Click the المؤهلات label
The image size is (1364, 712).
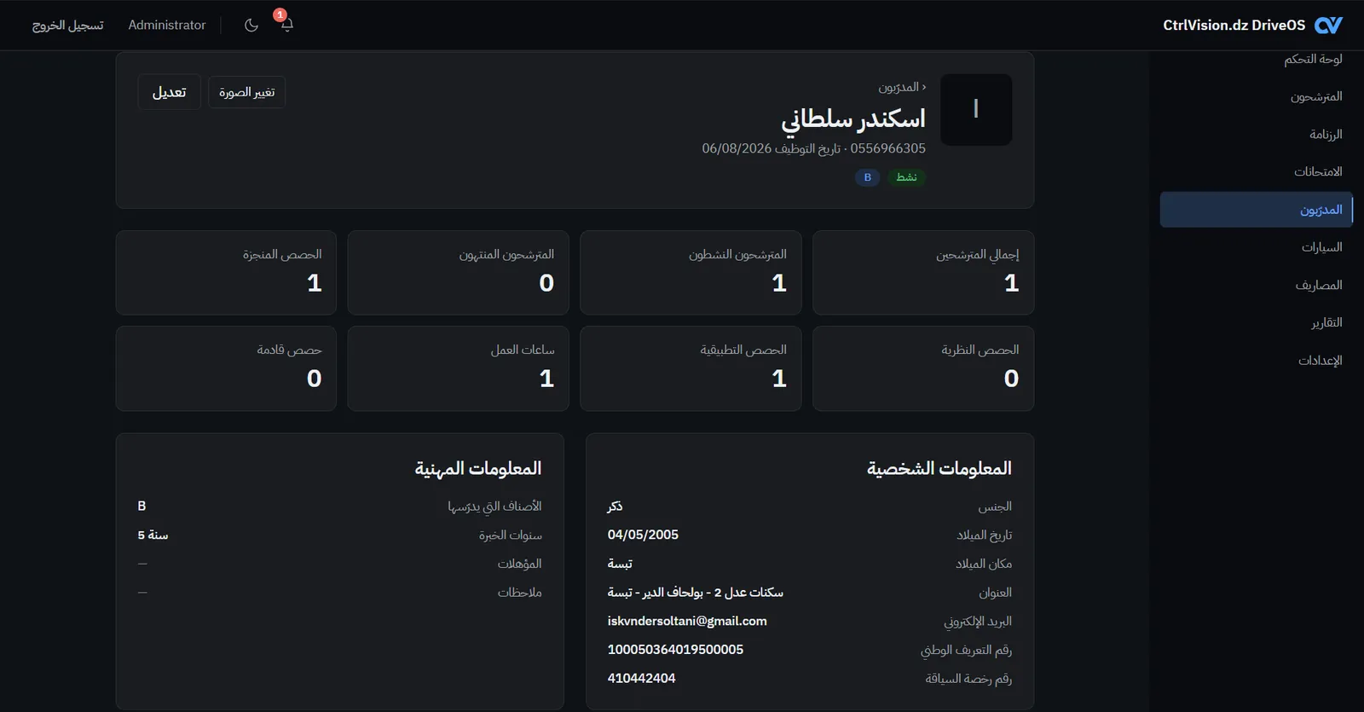click(519, 564)
